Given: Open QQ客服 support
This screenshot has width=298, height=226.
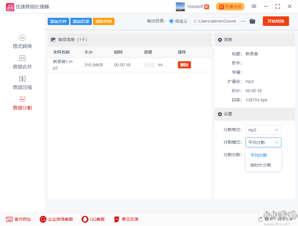Looking at the screenshot, I should pos(85,219).
